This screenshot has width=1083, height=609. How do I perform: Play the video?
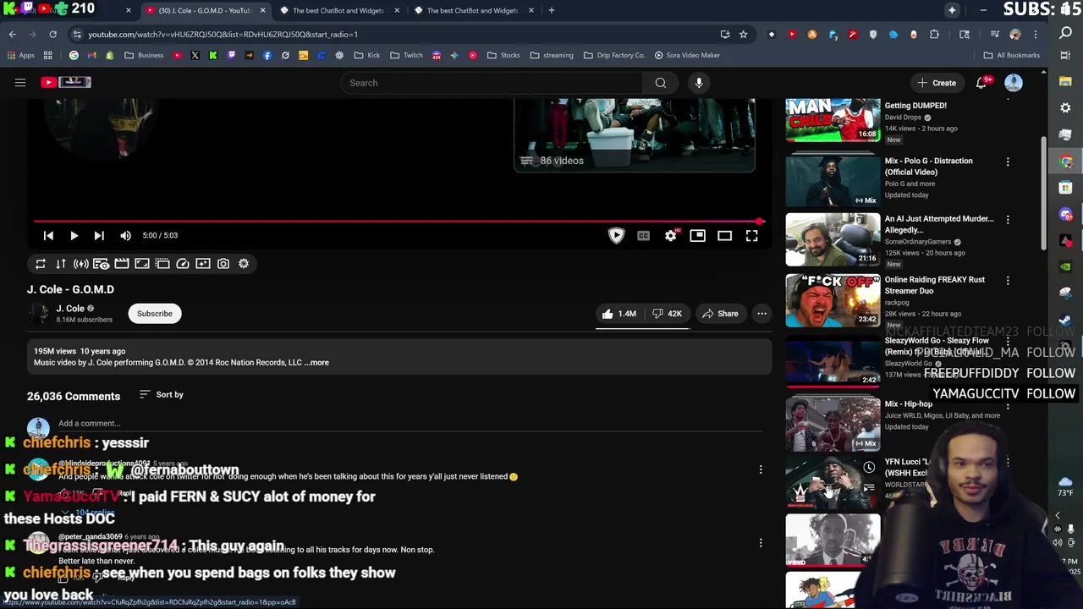(x=74, y=236)
